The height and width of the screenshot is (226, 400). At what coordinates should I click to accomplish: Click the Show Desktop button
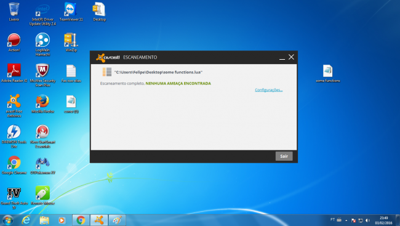398,220
